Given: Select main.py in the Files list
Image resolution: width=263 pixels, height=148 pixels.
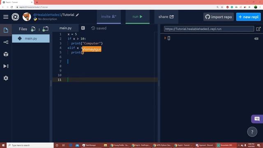Looking at the screenshot, I should 31,38.
